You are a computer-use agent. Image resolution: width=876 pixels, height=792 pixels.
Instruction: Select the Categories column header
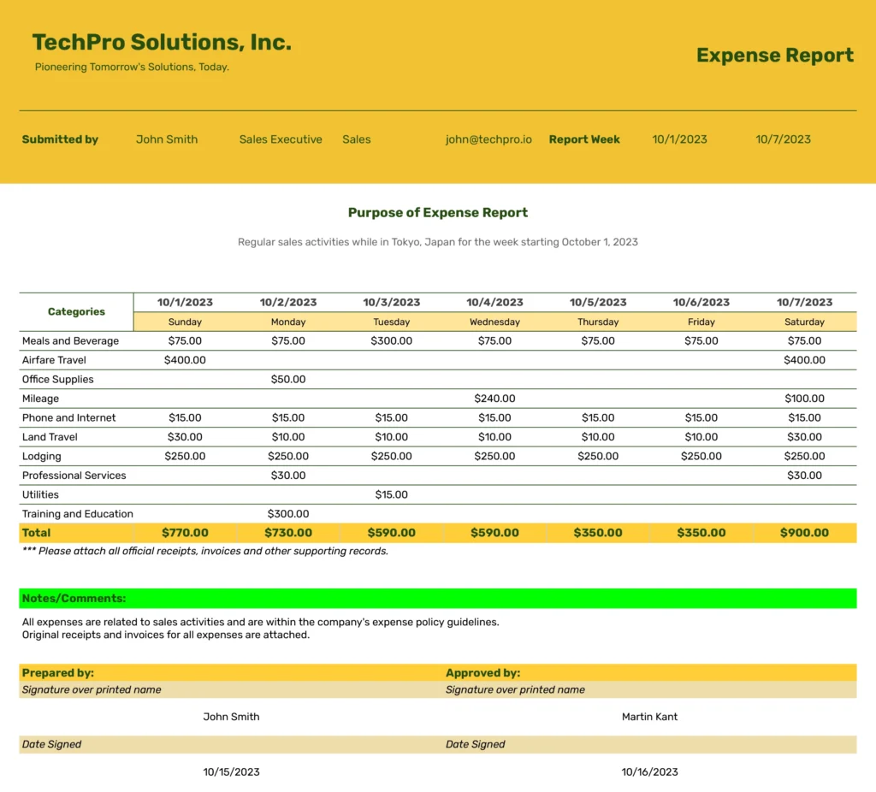76,312
